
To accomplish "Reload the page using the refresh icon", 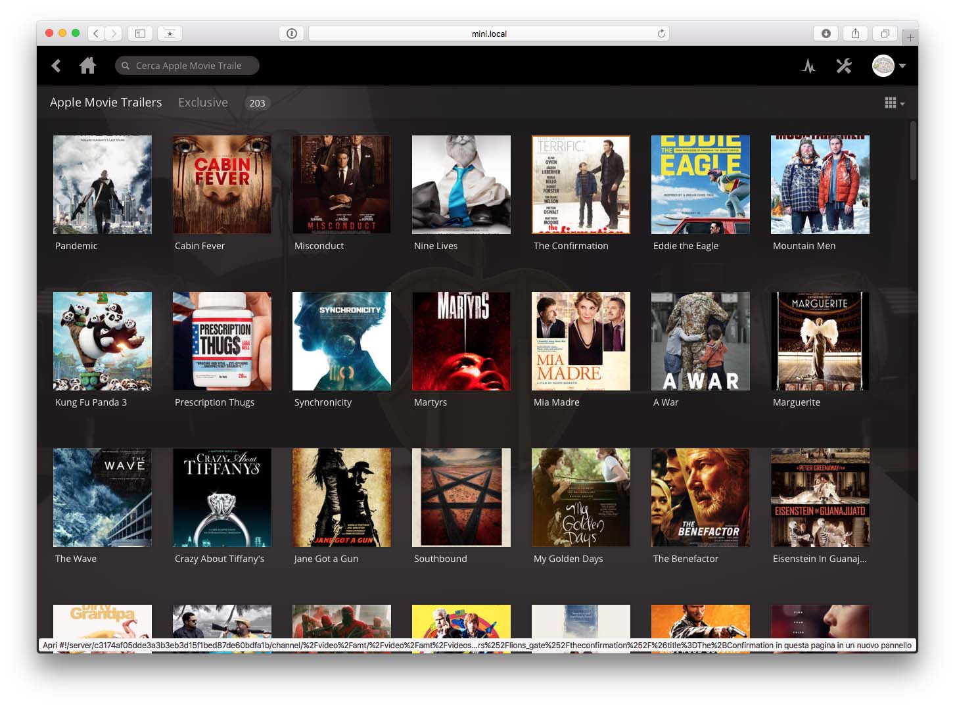I will pos(661,34).
